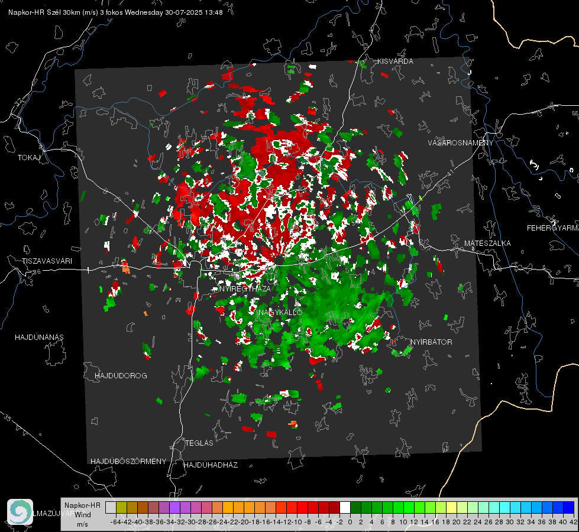Click the timestamp 'Wednesday 30-07-2025 13:48'
The width and height of the screenshot is (579, 532).
173,12
